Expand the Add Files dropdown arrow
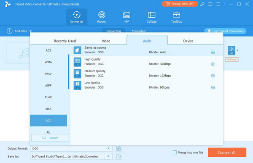Viewport: 253px width, 163px height. click(31, 31)
